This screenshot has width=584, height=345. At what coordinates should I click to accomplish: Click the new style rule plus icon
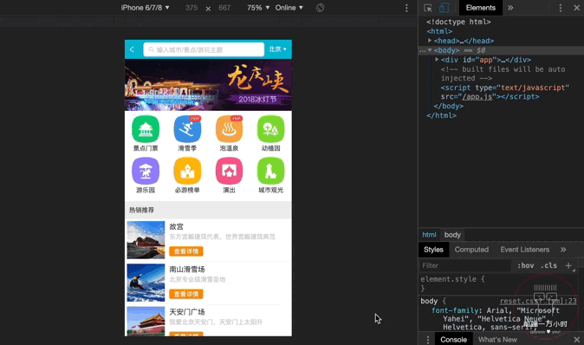click(x=568, y=265)
